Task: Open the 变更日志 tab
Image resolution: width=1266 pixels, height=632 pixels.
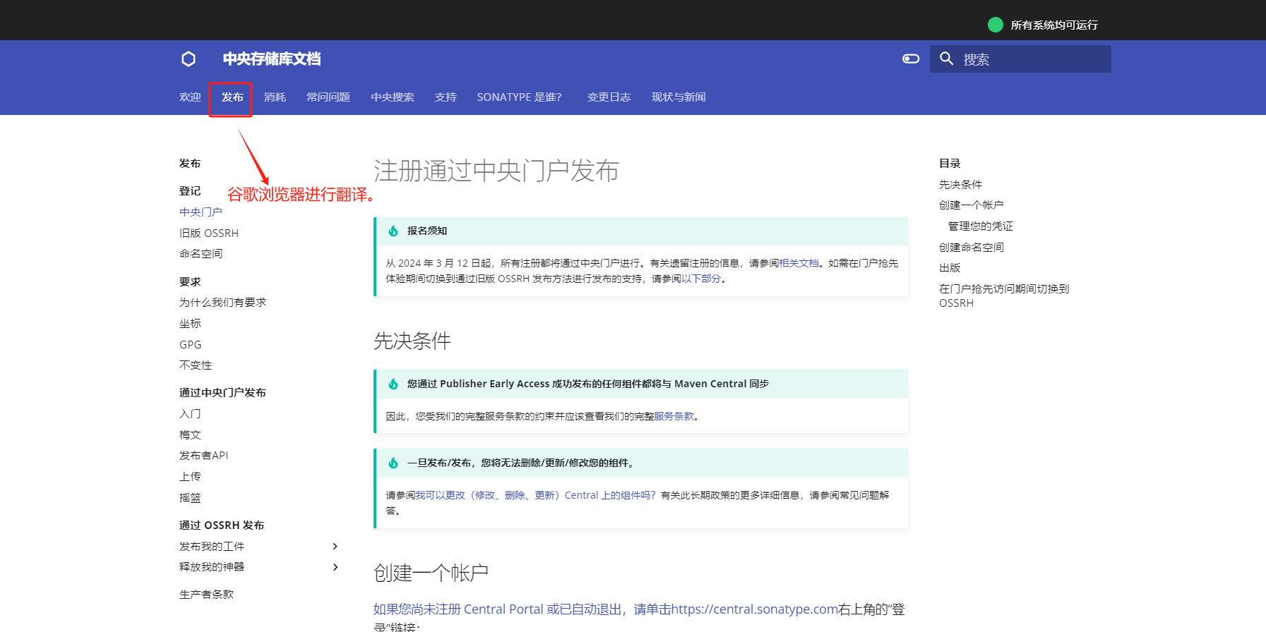Action: tap(609, 97)
